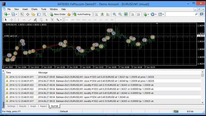Toggle chart Auto Scroll icon
This screenshot has width=206, height=116.
click(133, 14)
